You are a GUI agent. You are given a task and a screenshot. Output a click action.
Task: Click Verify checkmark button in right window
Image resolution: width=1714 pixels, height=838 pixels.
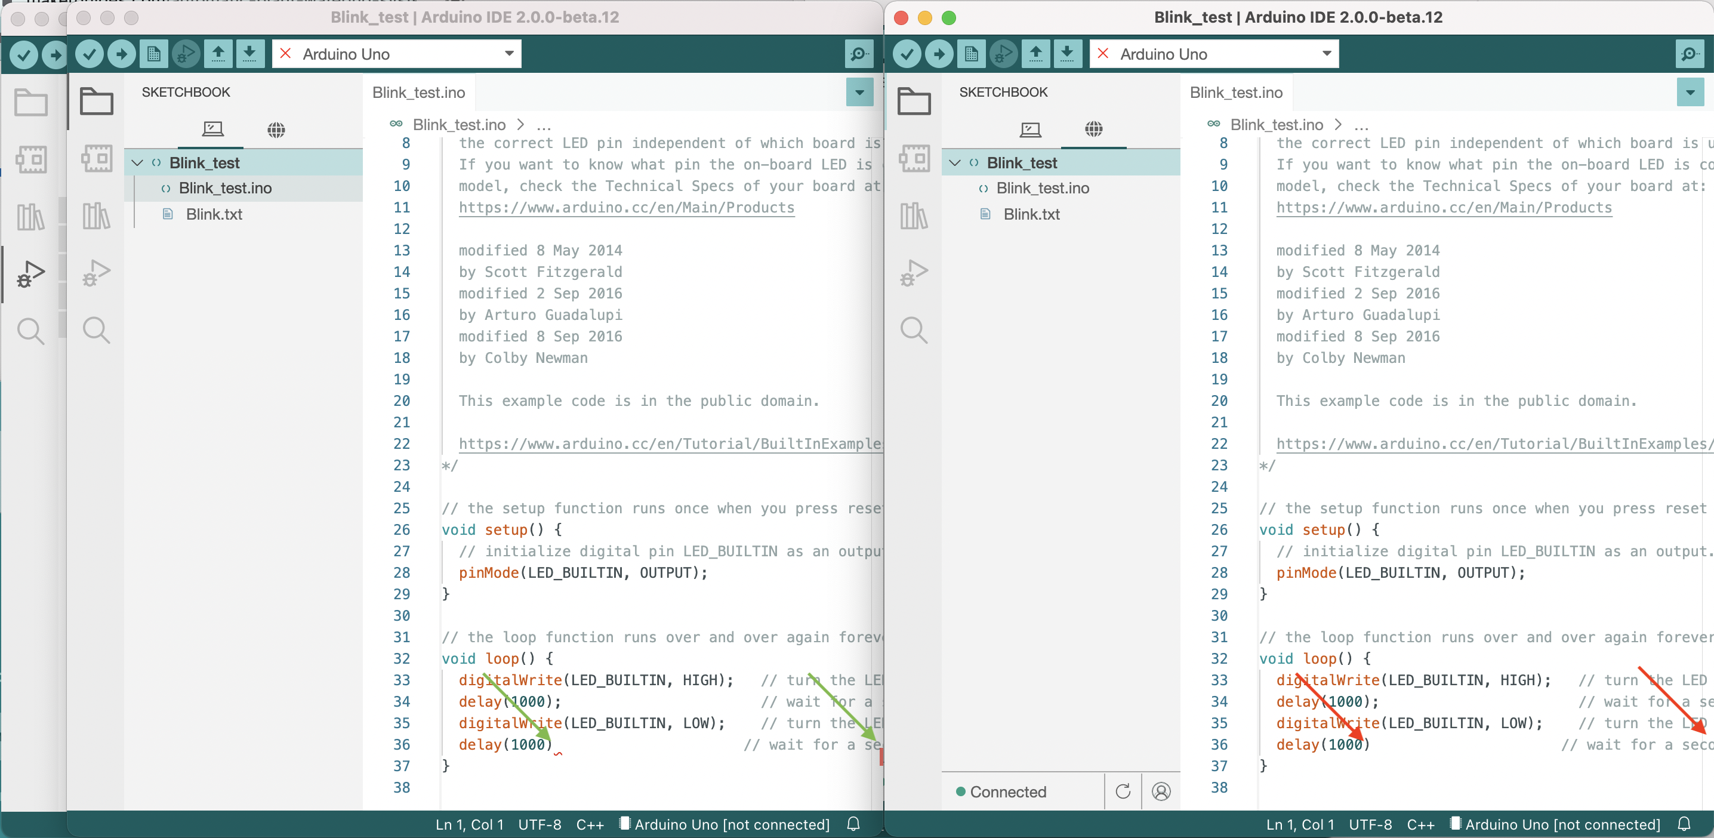[x=907, y=54]
